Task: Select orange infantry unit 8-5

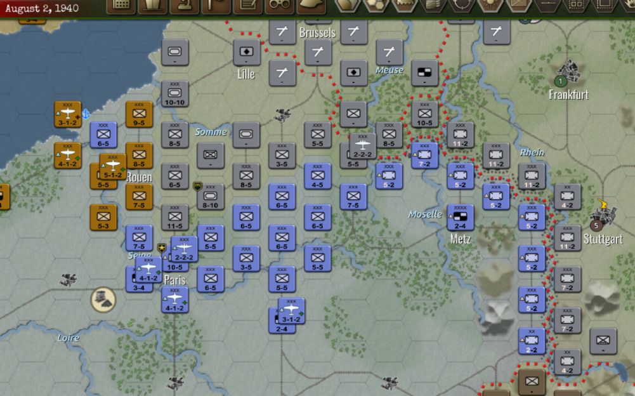Action: click(x=140, y=155)
